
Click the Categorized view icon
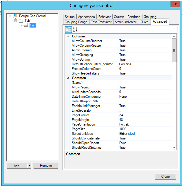pyautogui.click(x=69, y=29)
